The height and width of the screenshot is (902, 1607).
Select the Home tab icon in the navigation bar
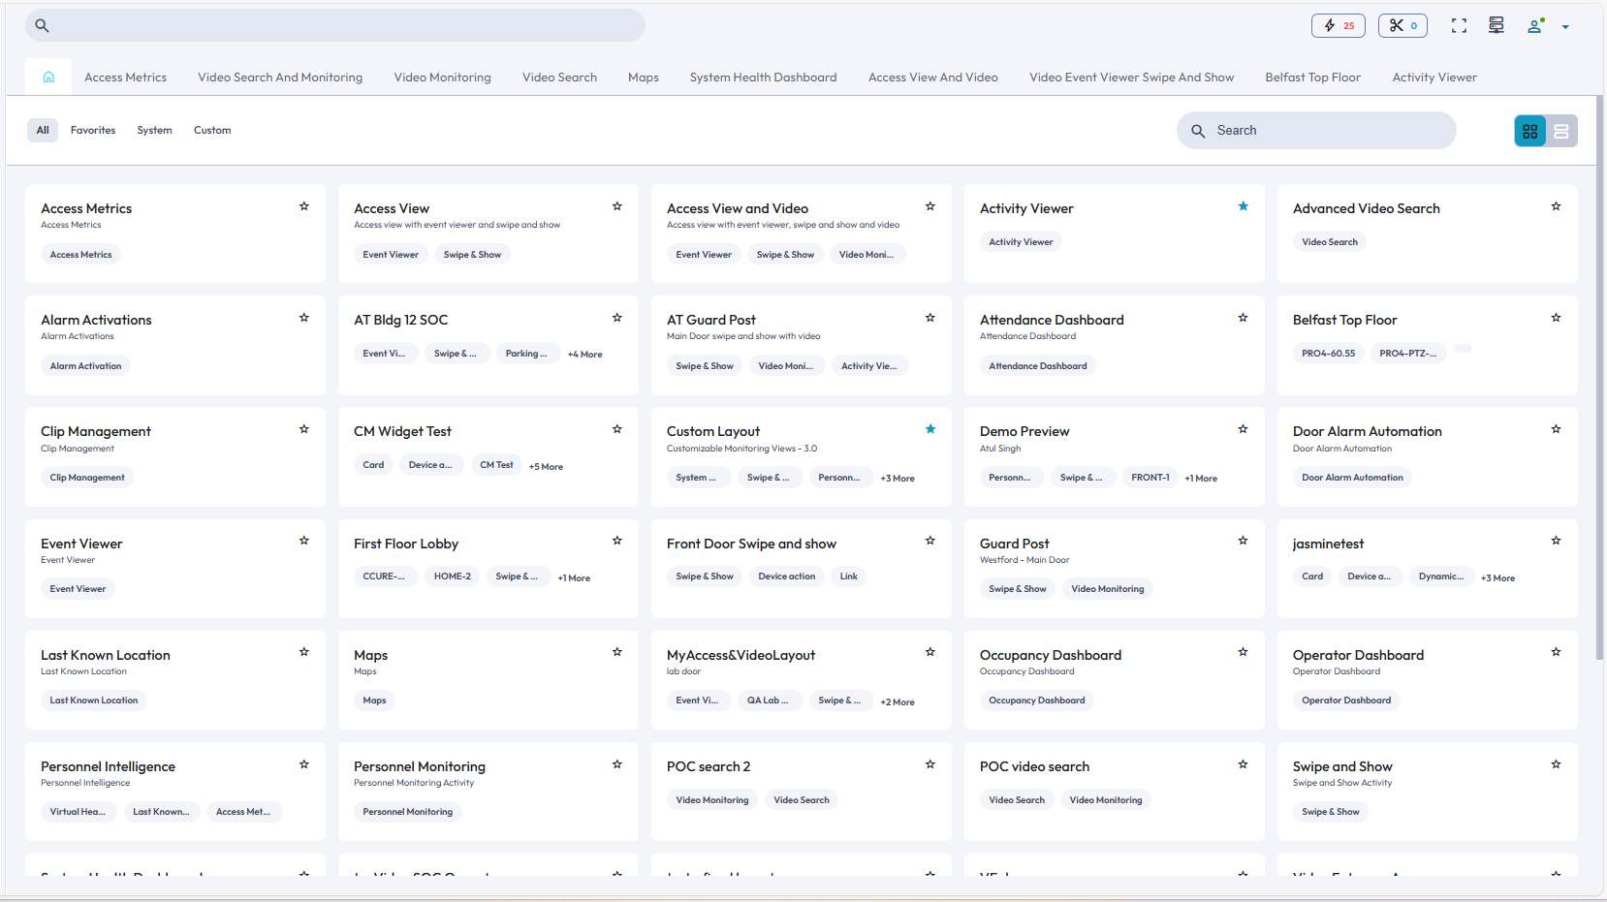pos(47,76)
